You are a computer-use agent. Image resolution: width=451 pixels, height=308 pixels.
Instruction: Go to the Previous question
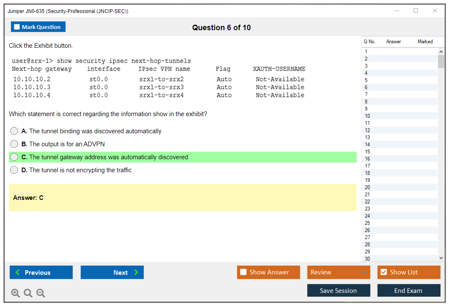pyautogui.click(x=41, y=272)
